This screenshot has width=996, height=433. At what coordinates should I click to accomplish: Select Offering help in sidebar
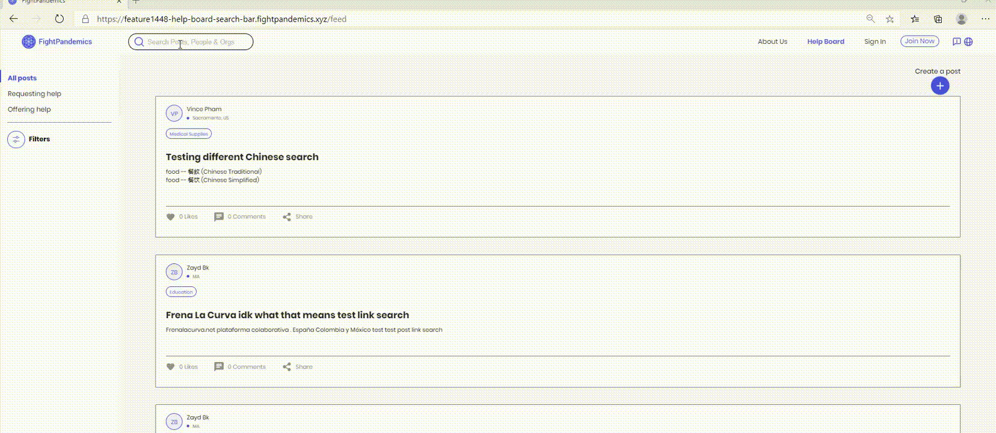[x=29, y=109]
